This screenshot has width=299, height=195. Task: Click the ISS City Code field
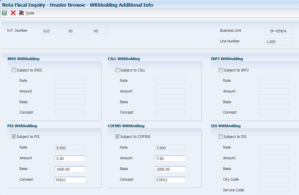[x=273, y=180]
